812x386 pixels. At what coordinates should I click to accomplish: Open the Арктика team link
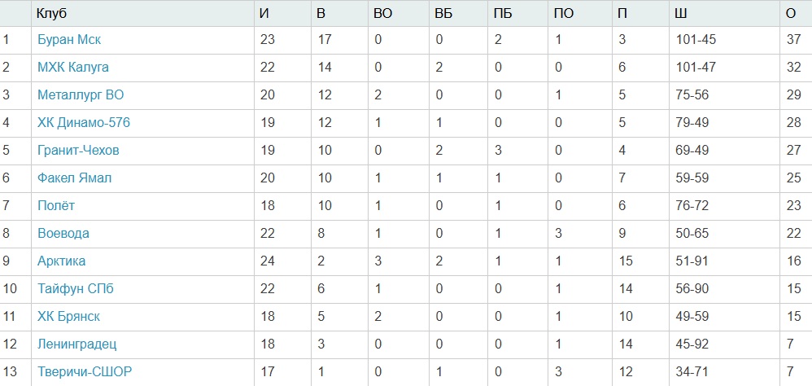pyautogui.click(x=62, y=261)
